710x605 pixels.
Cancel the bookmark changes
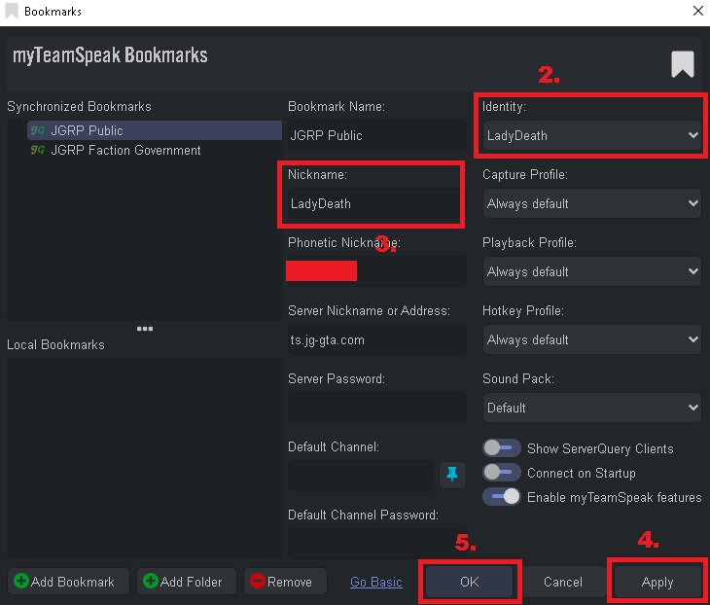pyautogui.click(x=563, y=582)
